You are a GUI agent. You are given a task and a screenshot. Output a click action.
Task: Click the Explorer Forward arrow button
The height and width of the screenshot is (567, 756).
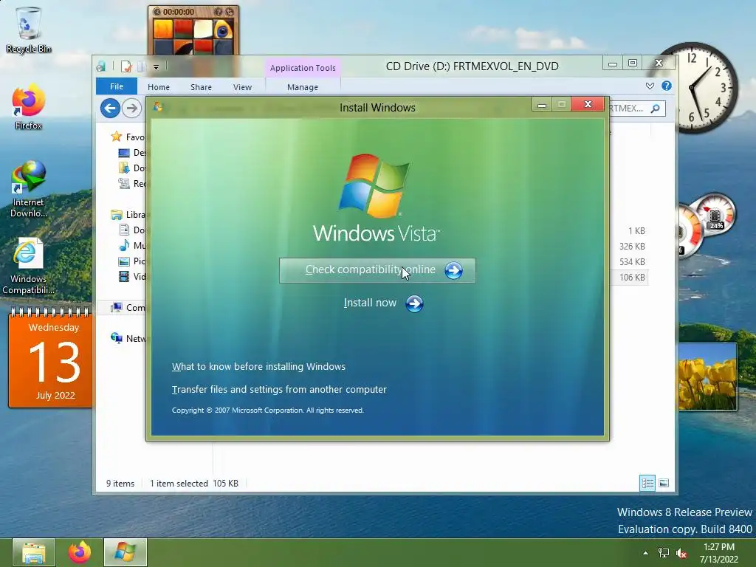pos(131,108)
